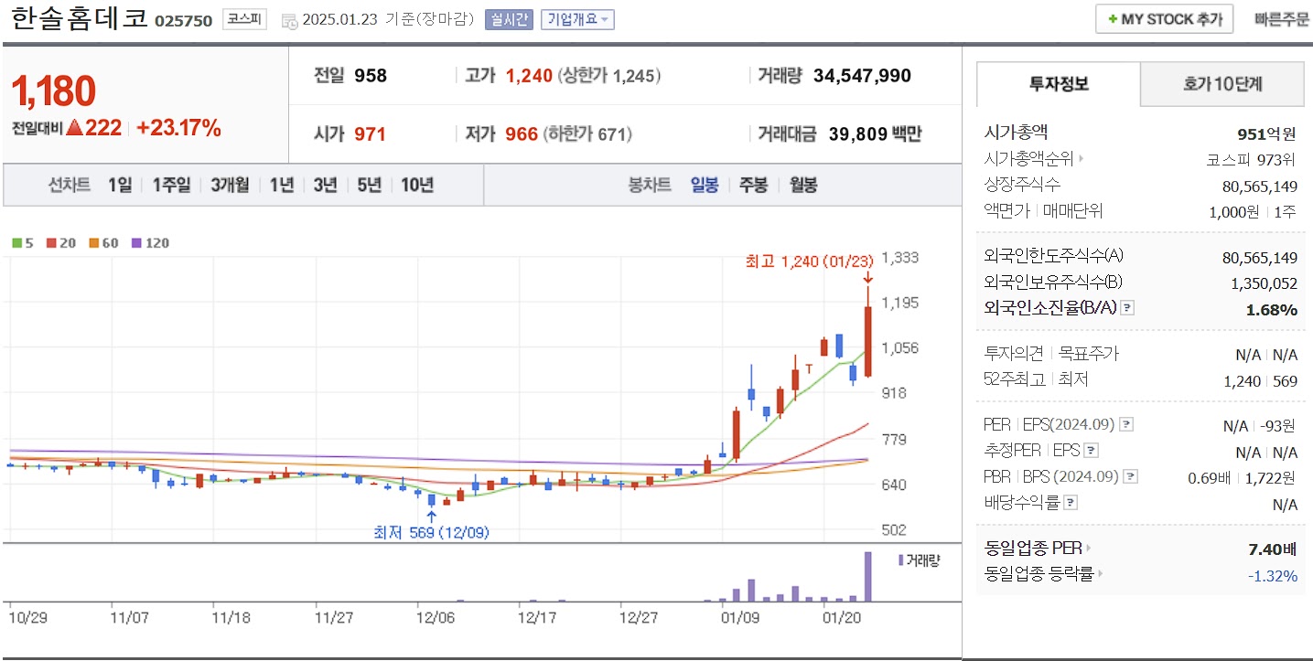Select the 1일 line chart

120,185
